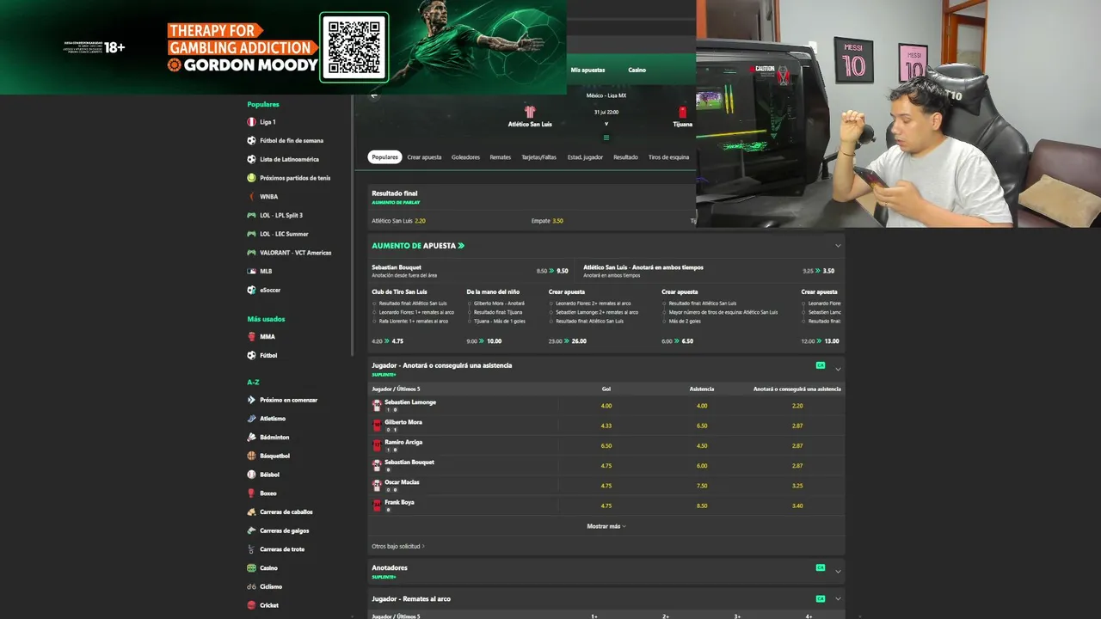This screenshot has width=1101, height=619.
Task: Click the Carreras de galgos icon
Action: tap(251, 530)
